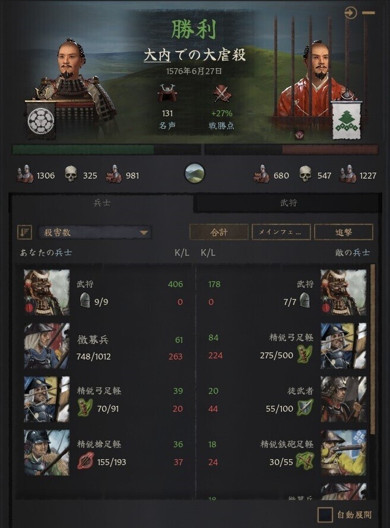Select the 兵士 tab

(102, 203)
